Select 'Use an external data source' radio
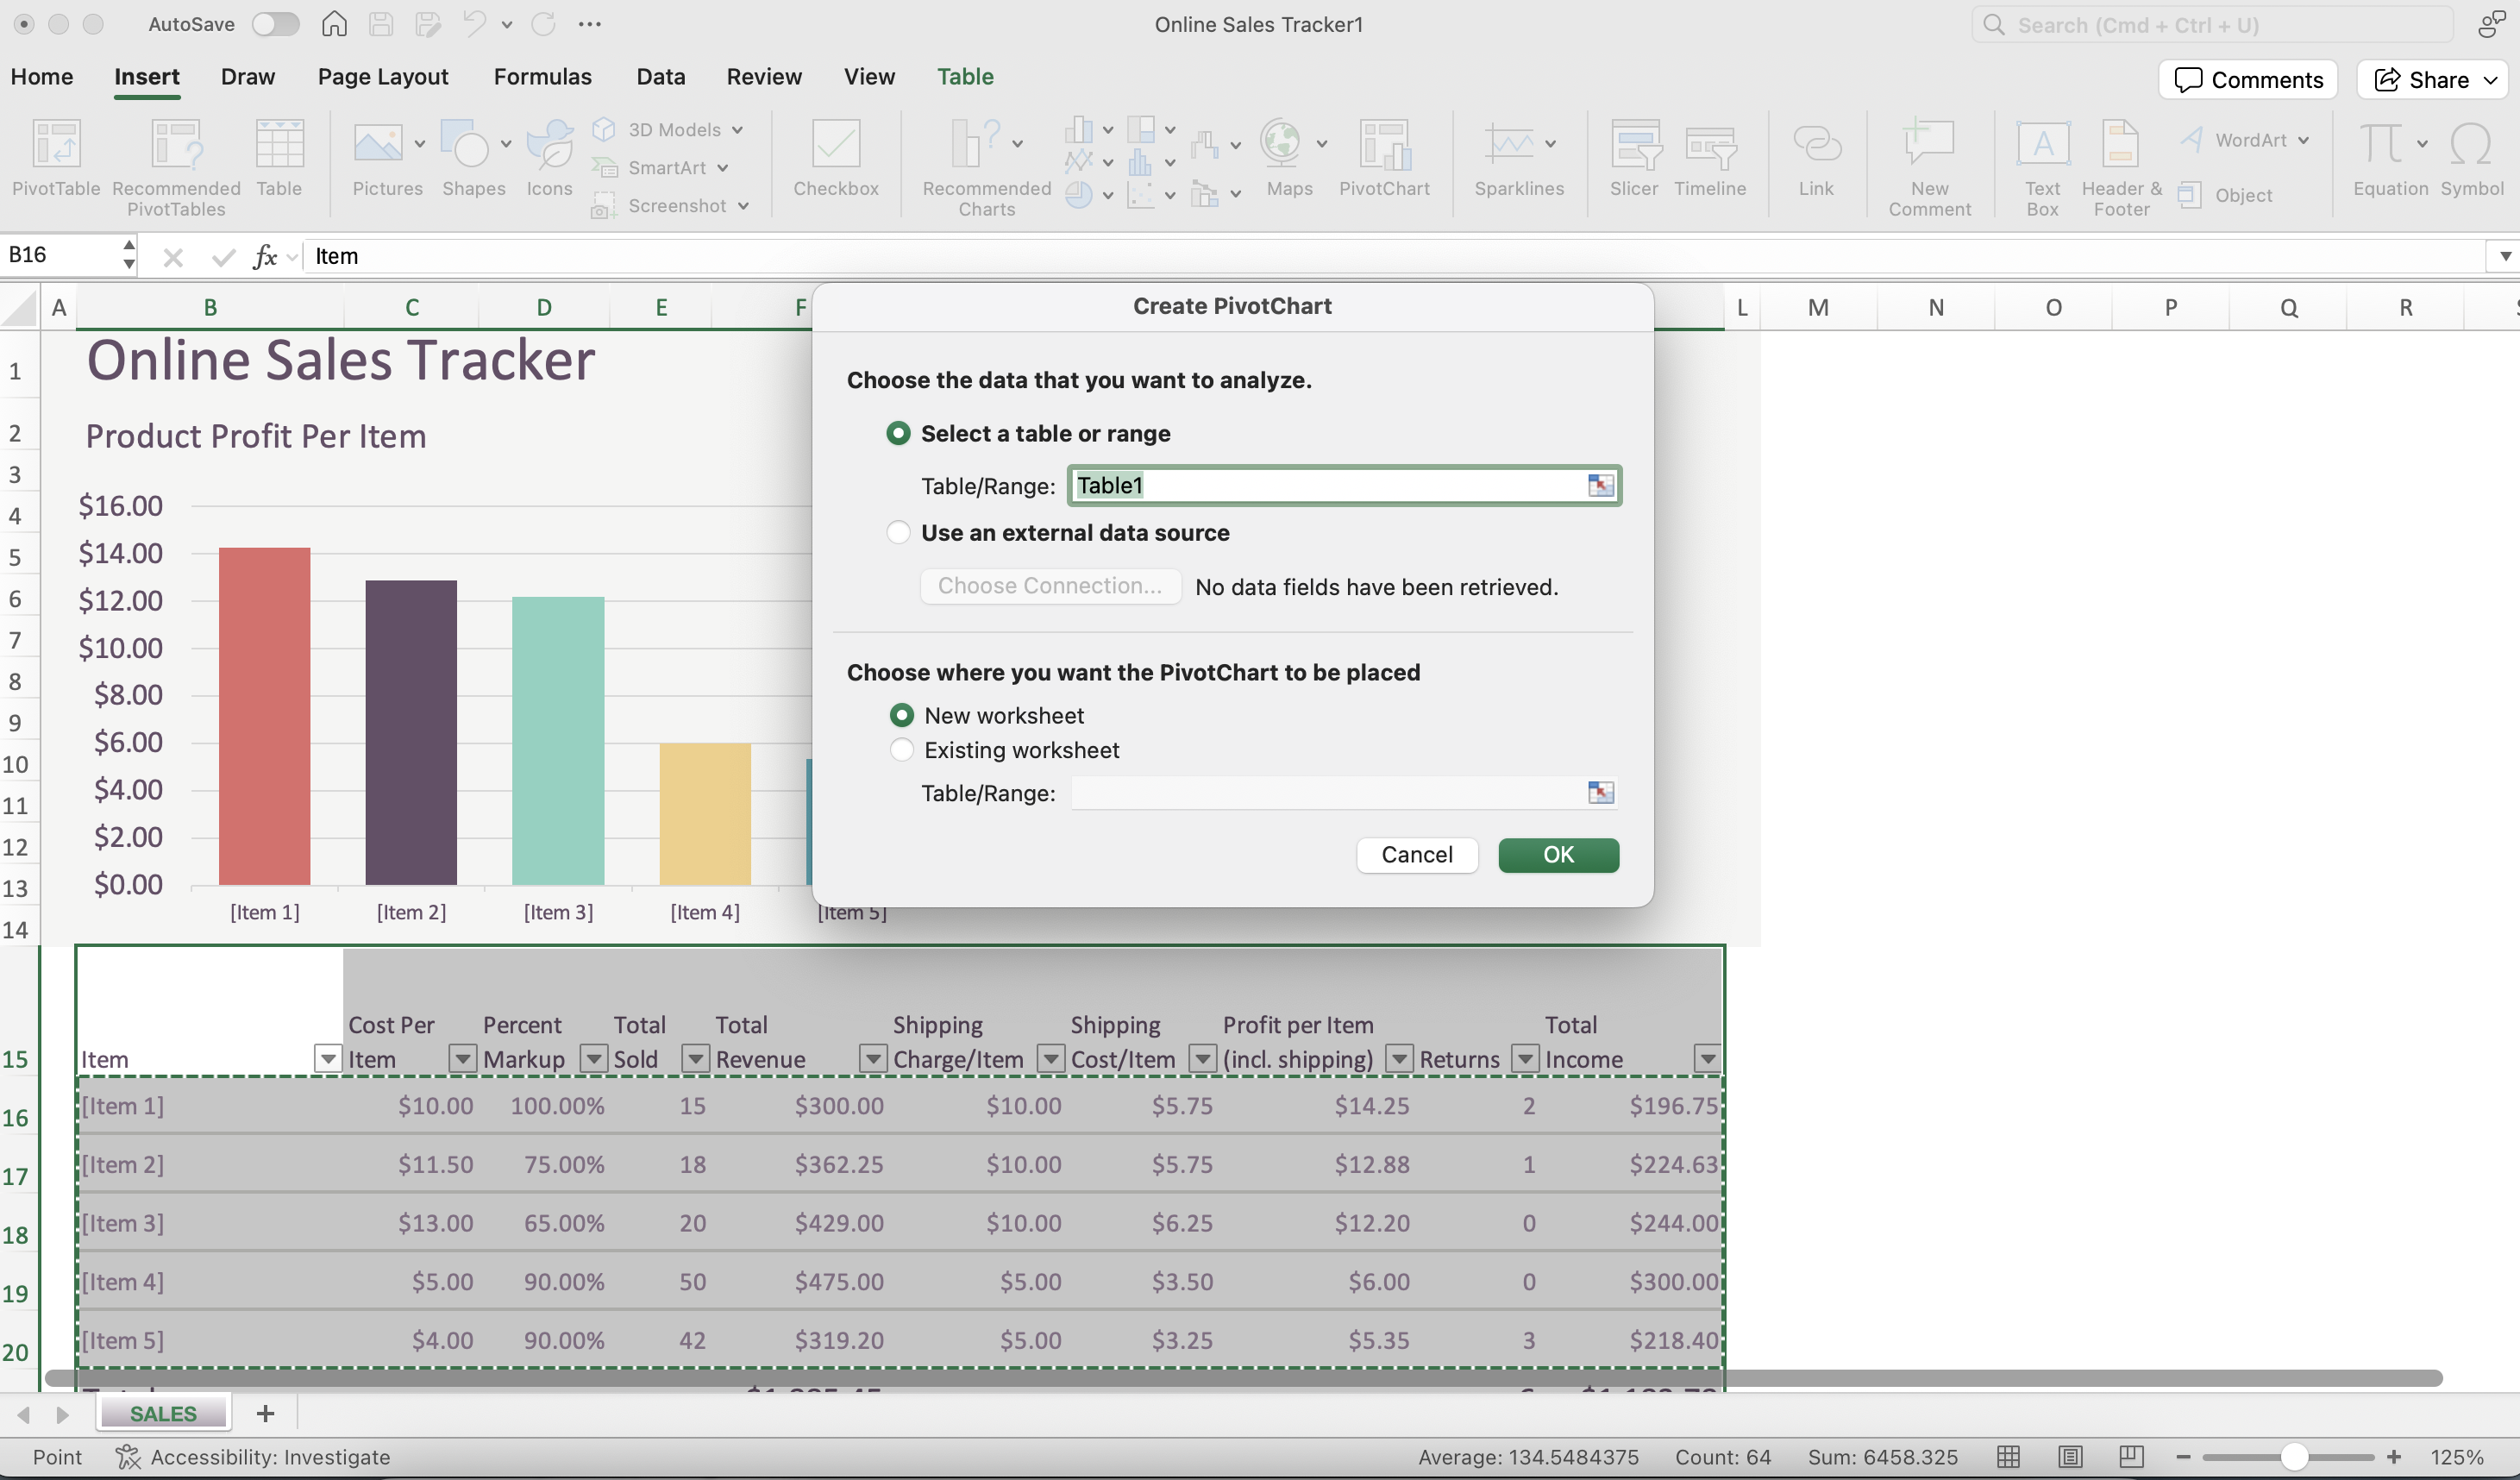The height and width of the screenshot is (1480, 2520). coord(898,532)
